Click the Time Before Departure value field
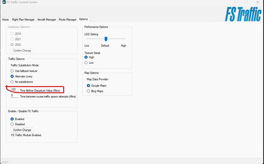Image resolution: width=264 pixels, height=164 pixels. (15, 90)
